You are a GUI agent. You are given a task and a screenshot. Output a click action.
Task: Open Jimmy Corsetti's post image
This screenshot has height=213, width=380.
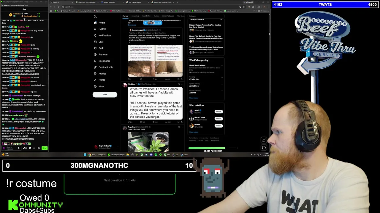pos(155,61)
